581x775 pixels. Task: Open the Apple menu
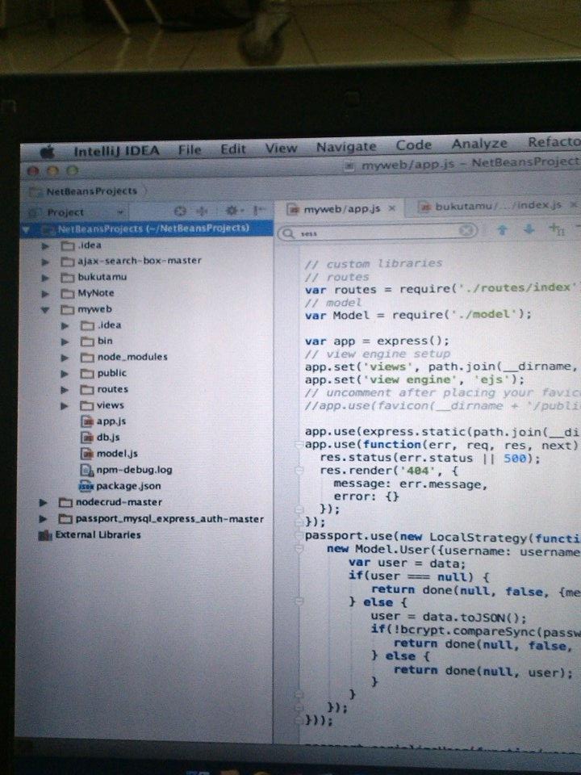point(47,153)
